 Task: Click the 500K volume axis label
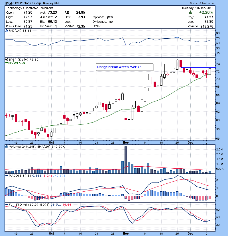pos(220,169)
